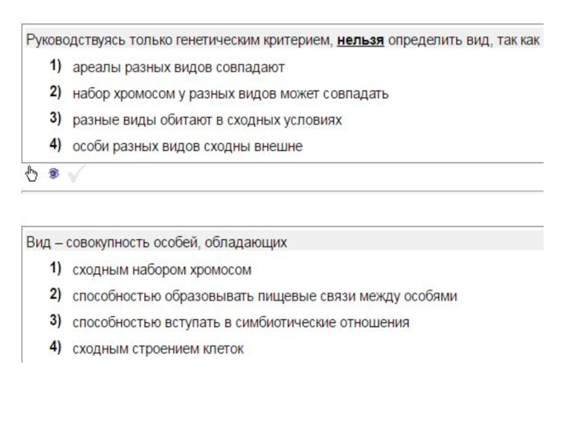The height and width of the screenshot is (423, 564).
Task: Select option 'способностью образовывать пищевые связи между особями'
Action: [x=264, y=296]
